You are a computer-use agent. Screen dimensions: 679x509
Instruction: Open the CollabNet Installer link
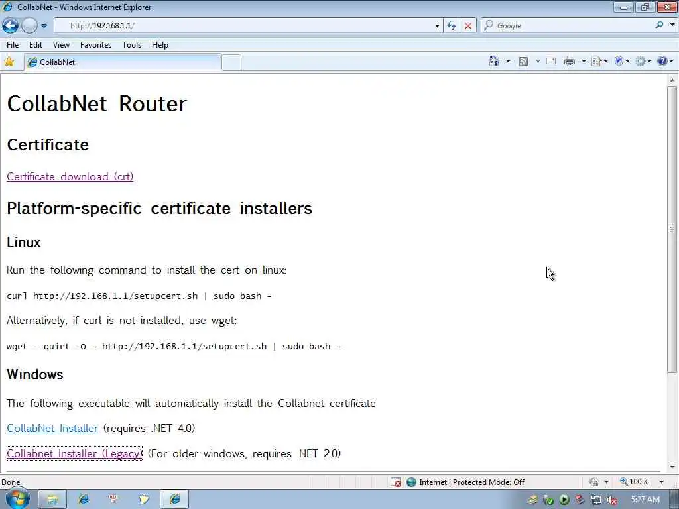point(52,429)
